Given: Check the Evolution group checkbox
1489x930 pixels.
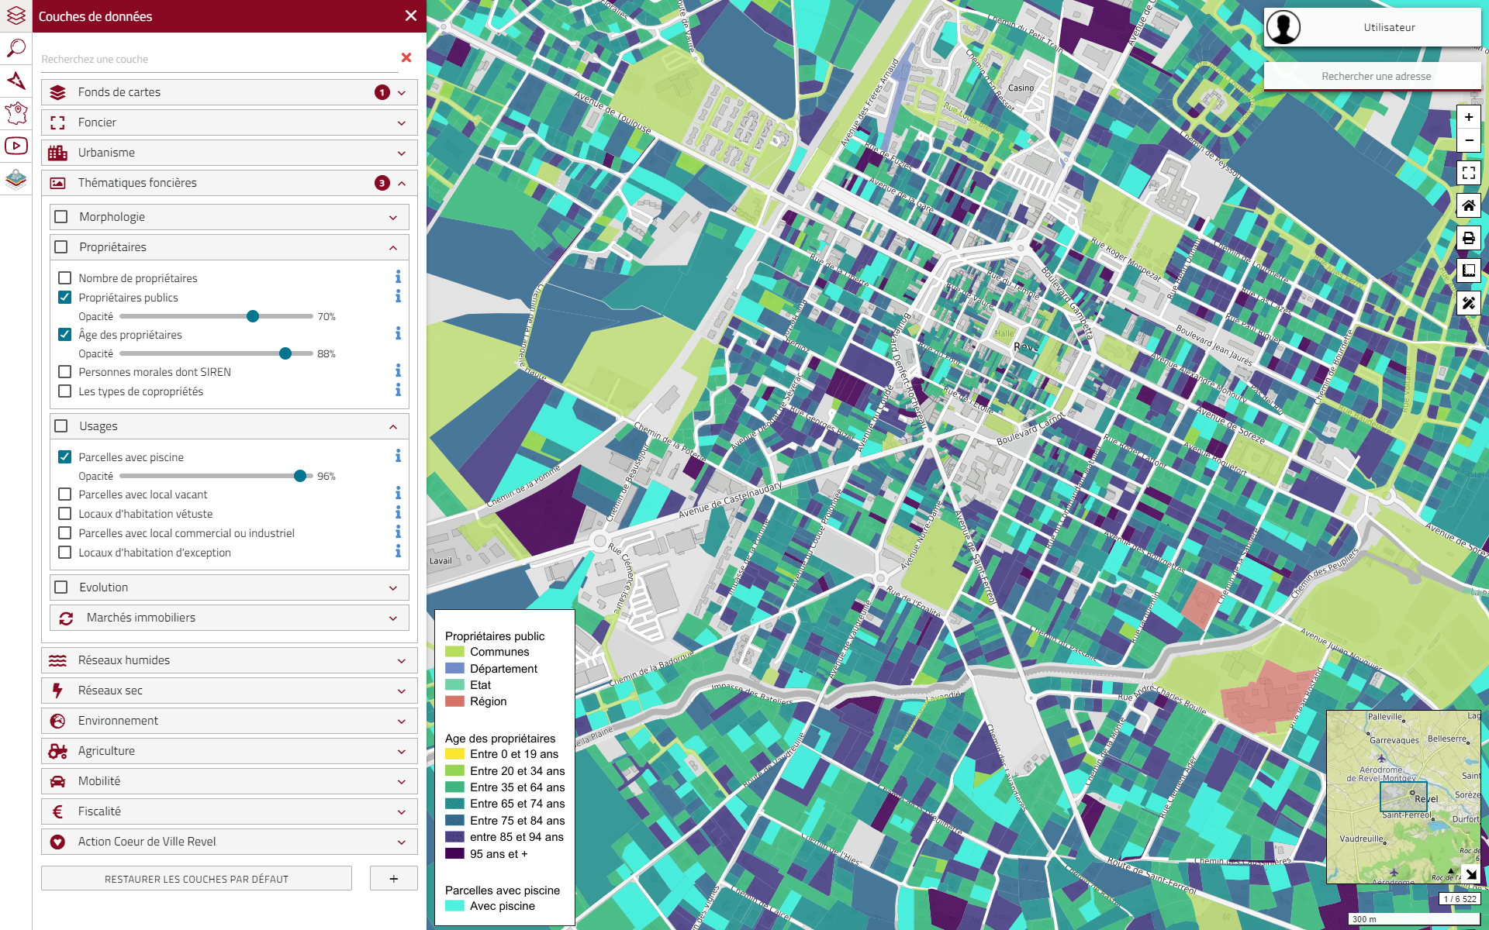Looking at the screenshot, I should [x=61, y=587].
